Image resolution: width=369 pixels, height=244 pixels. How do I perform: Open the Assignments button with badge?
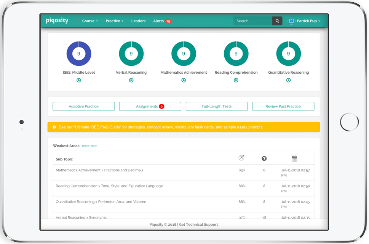tap(150, 106)
